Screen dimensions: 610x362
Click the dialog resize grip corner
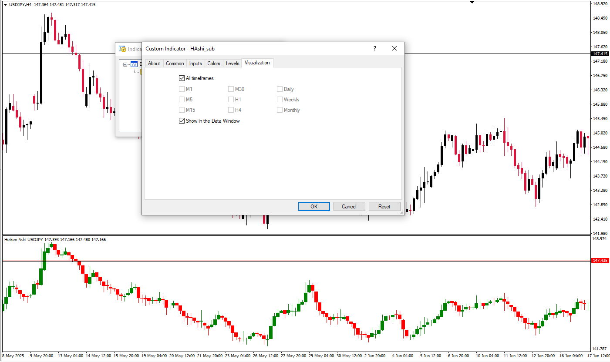click(401, 213)
